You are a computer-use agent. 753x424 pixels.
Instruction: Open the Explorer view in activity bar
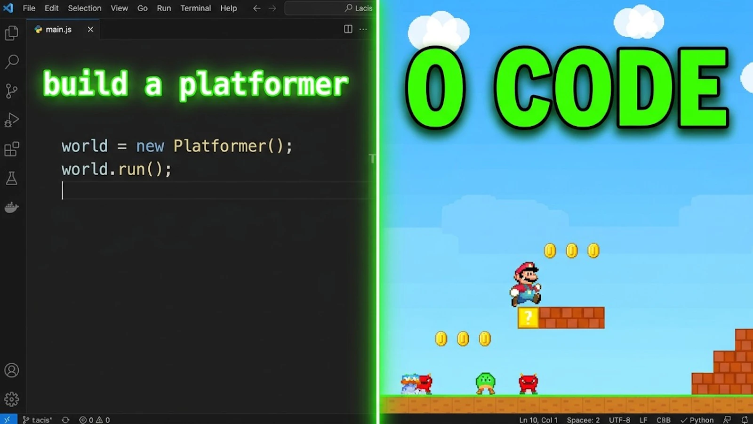11,33
